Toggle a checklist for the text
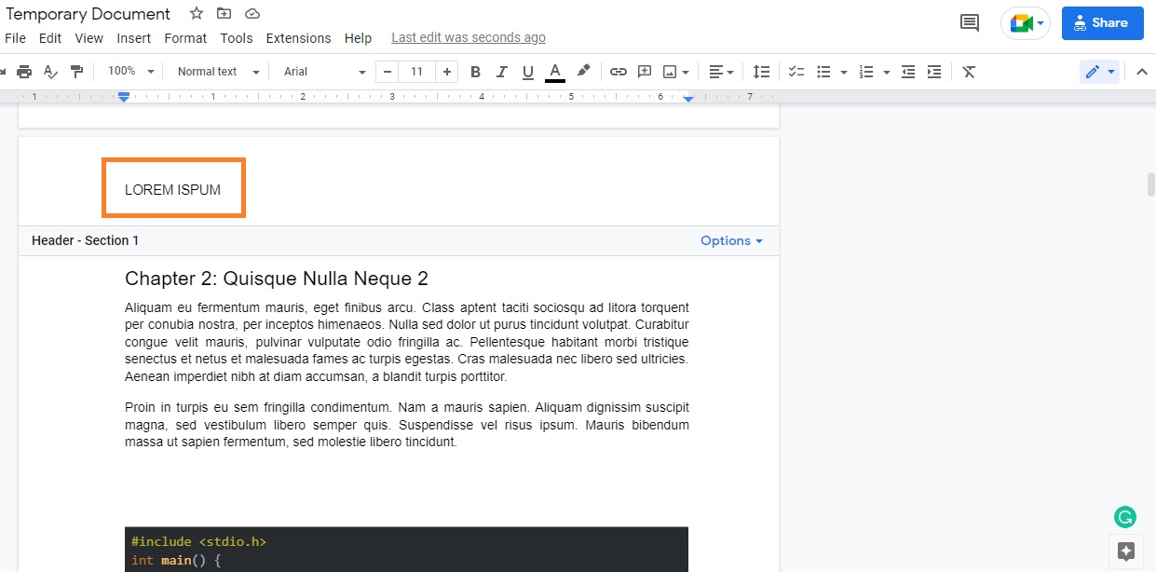 coord(795,71)
